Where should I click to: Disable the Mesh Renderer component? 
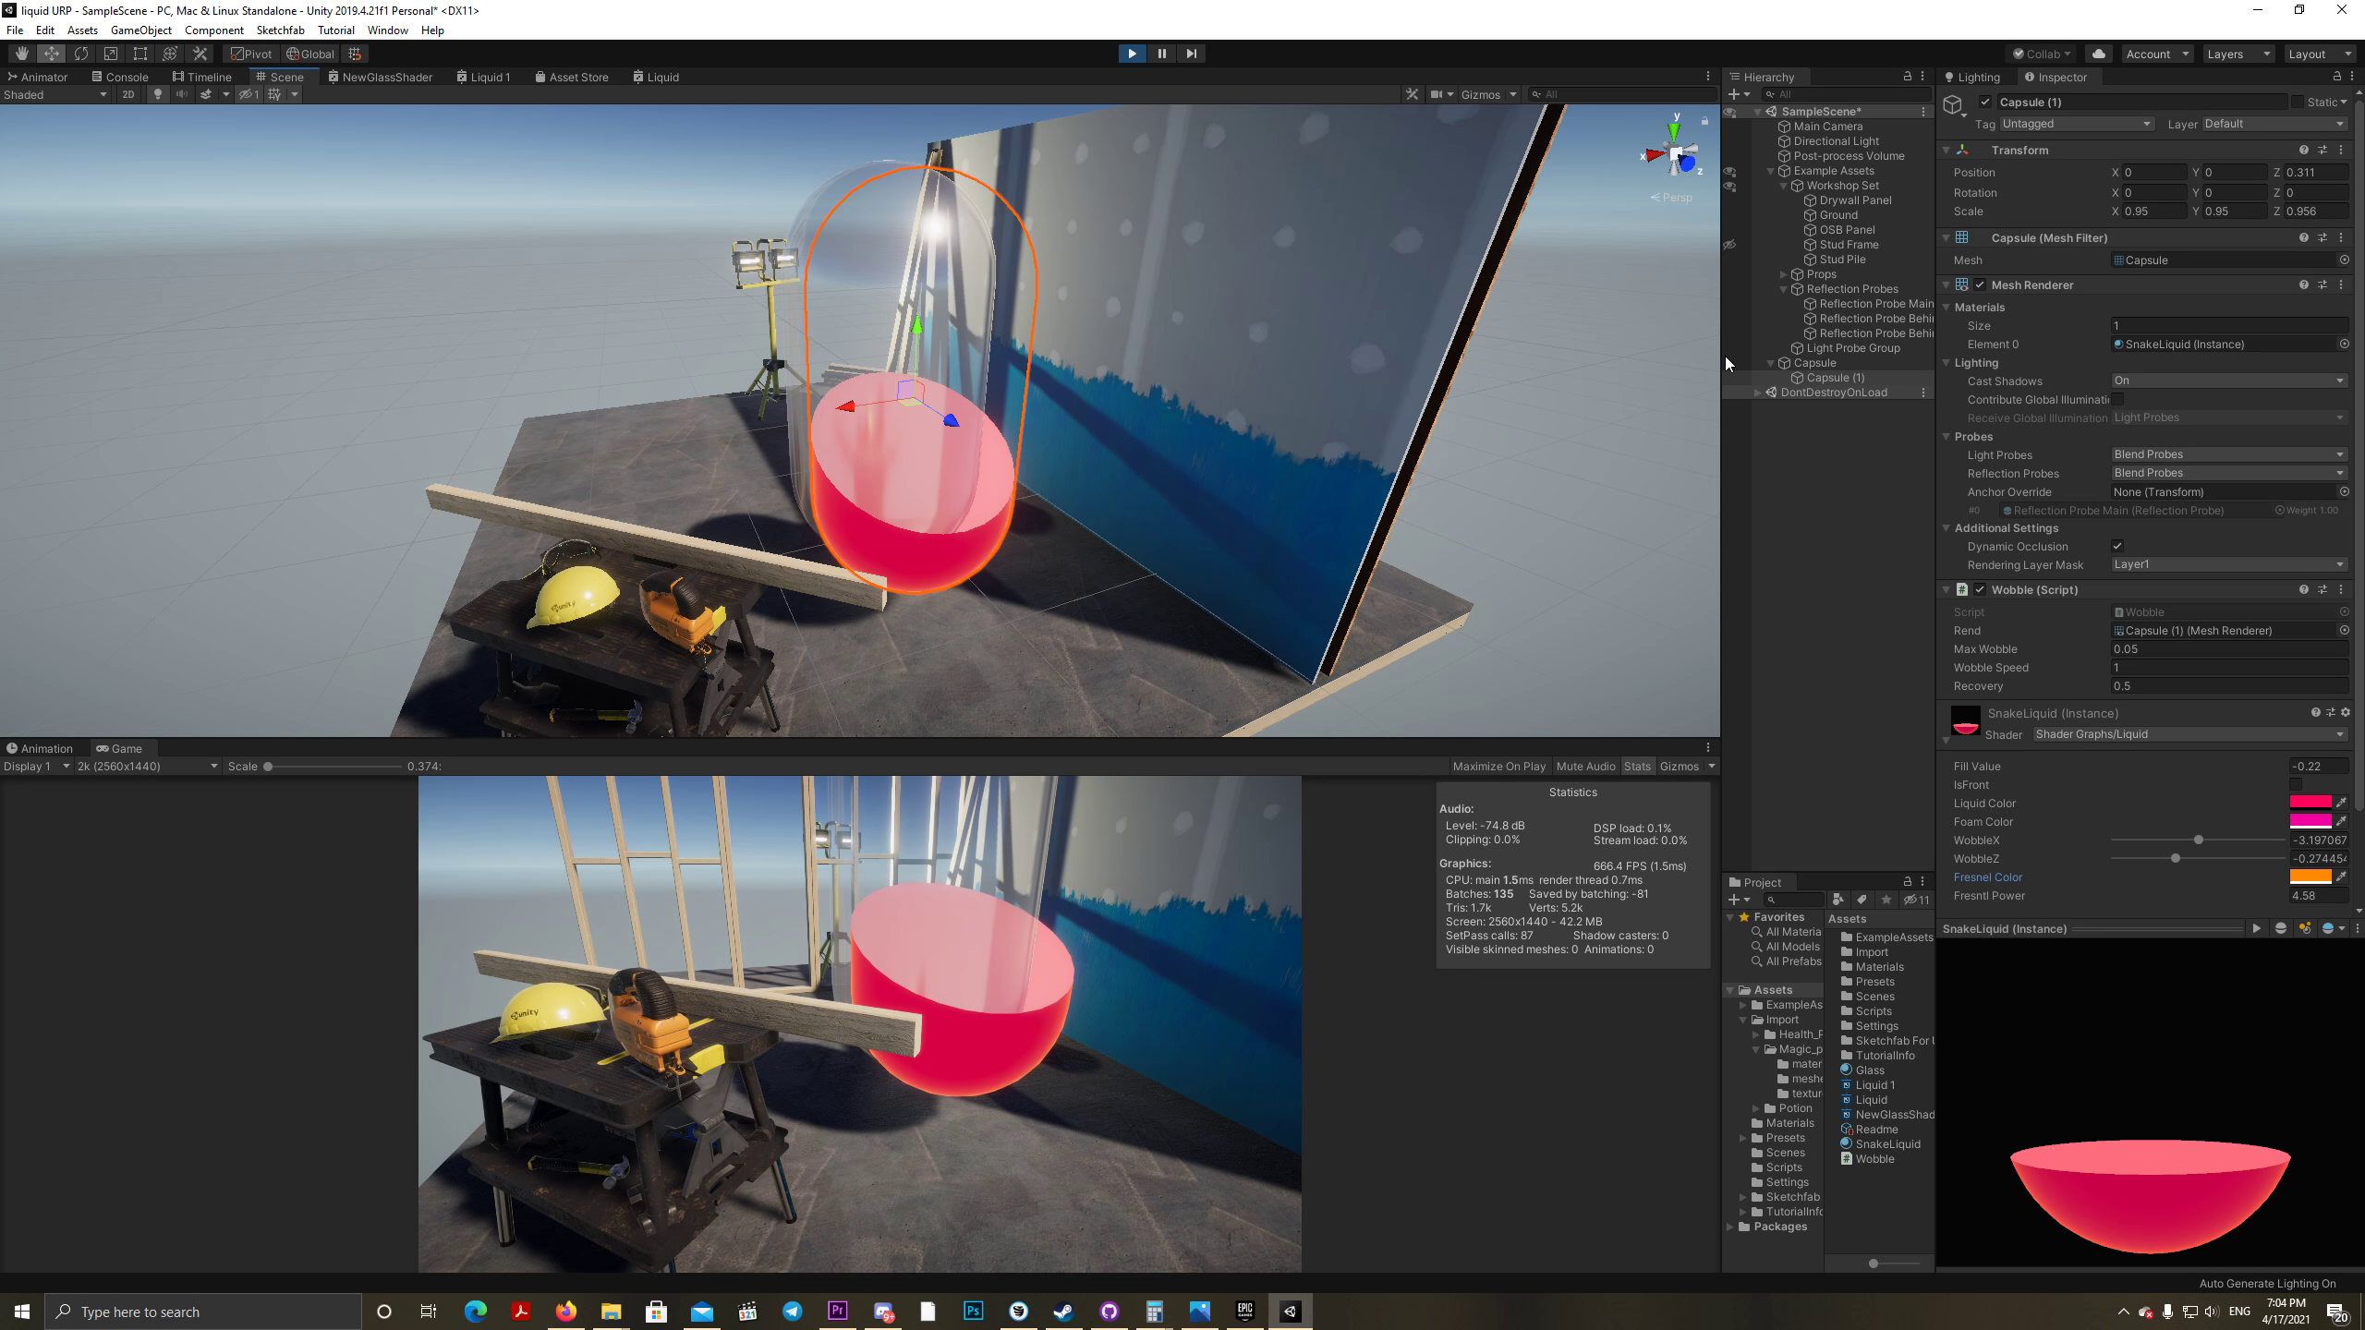(1980, 284)
